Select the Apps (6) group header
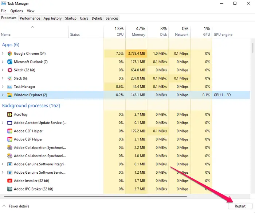255x213 pixels. tap(11, 44)
